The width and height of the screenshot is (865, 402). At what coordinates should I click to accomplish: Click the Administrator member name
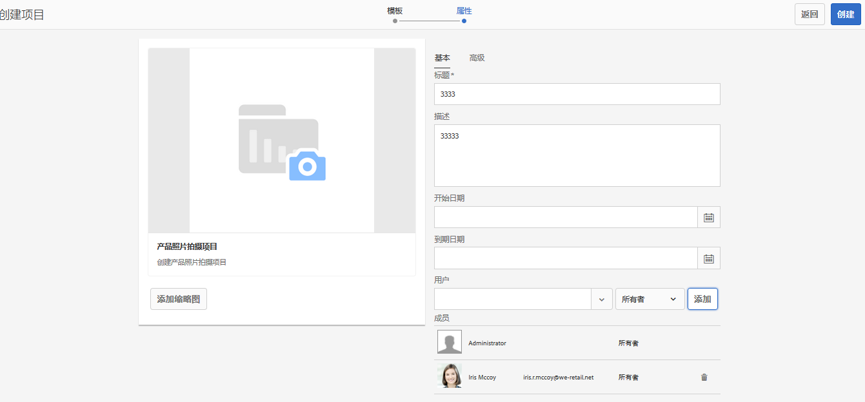pos(487,343)
